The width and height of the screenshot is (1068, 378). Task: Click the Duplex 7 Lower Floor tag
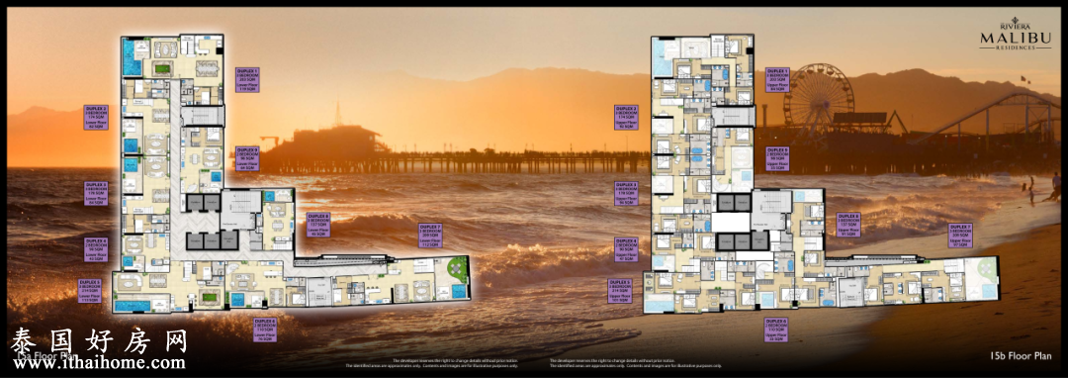(x=430, y=235)
